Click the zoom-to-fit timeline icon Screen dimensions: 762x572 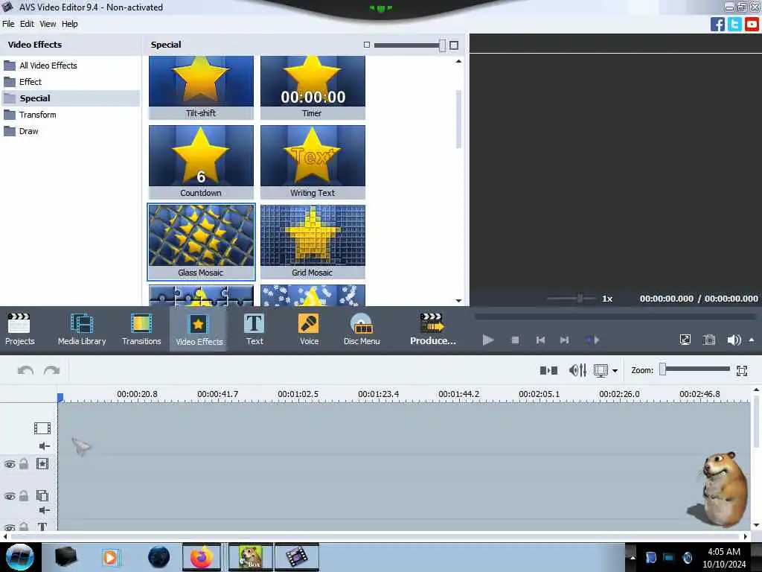(x=742, y=371)
